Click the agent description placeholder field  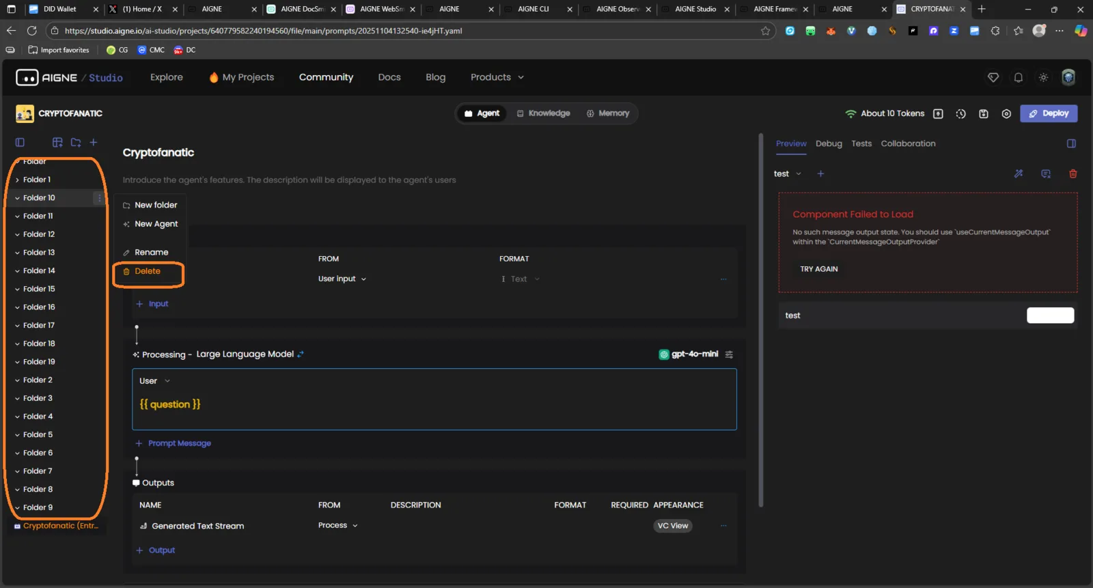point(290,180)
